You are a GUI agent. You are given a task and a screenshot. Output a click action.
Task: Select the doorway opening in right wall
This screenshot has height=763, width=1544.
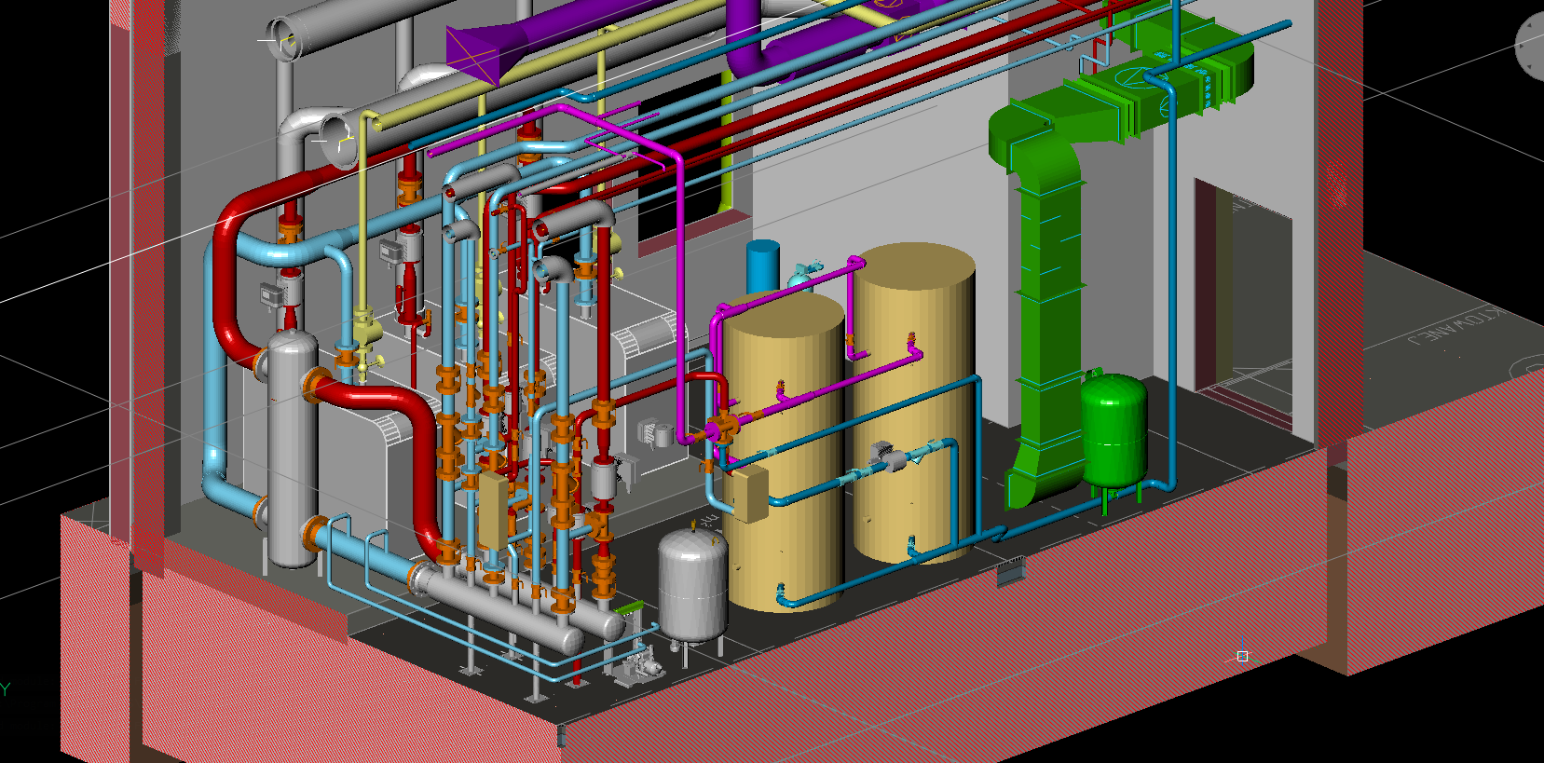[1244, 298]
